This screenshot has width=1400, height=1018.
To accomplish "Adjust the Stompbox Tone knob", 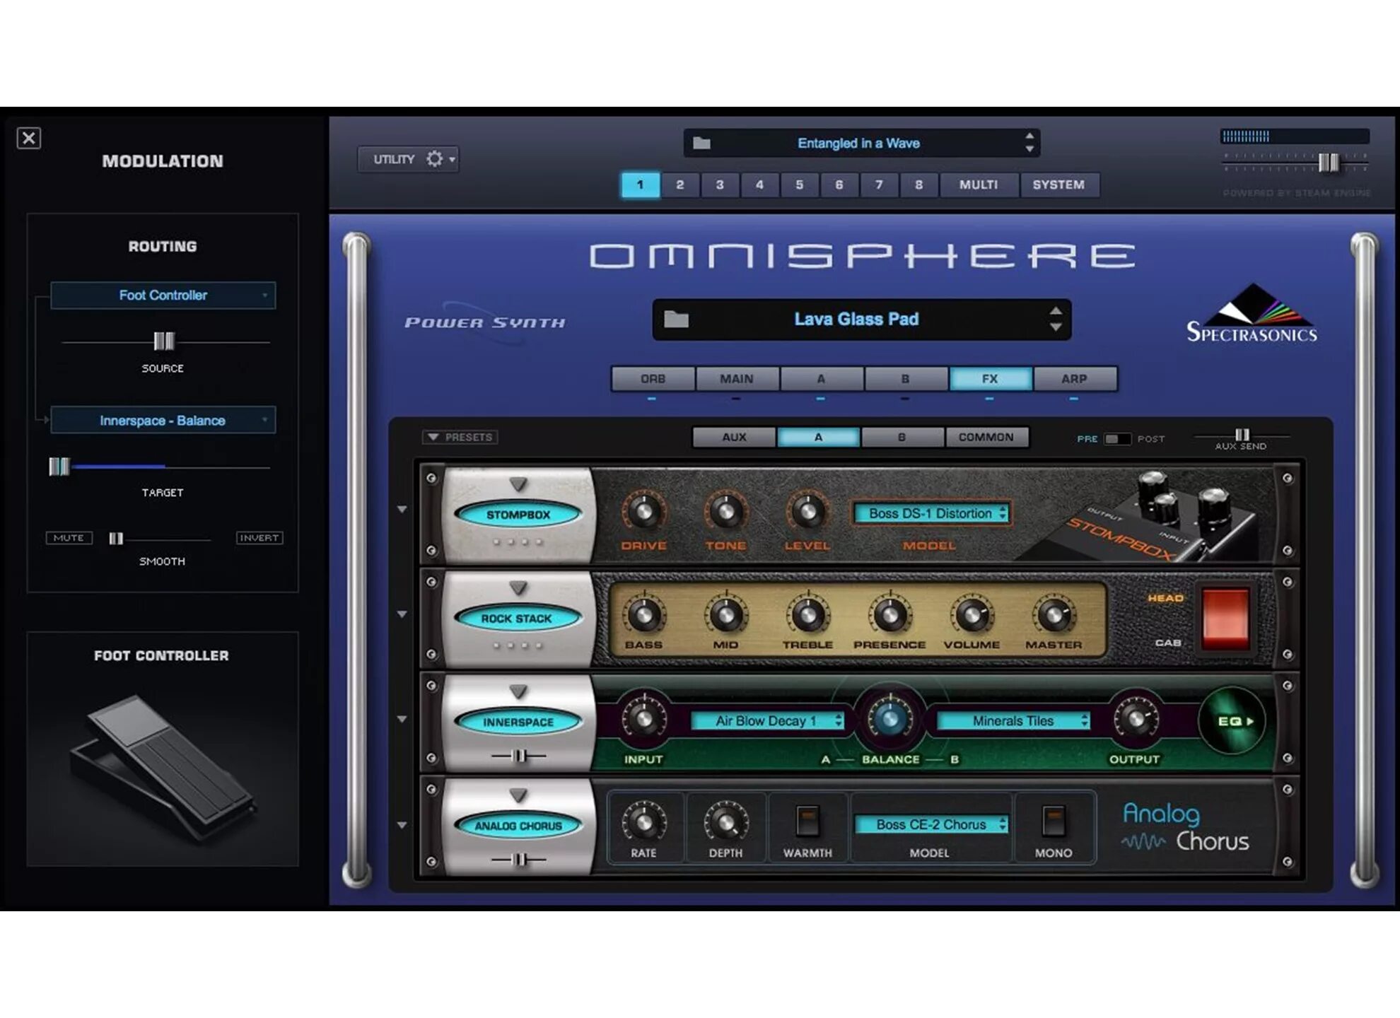I will [x=725, y=511].
